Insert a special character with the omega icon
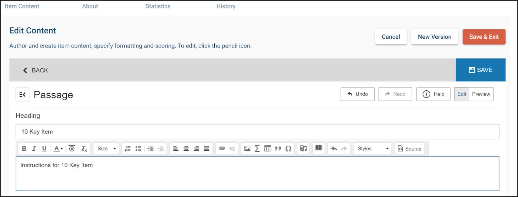518x197 pixels. pyautogui.click(x=288, y=148)
